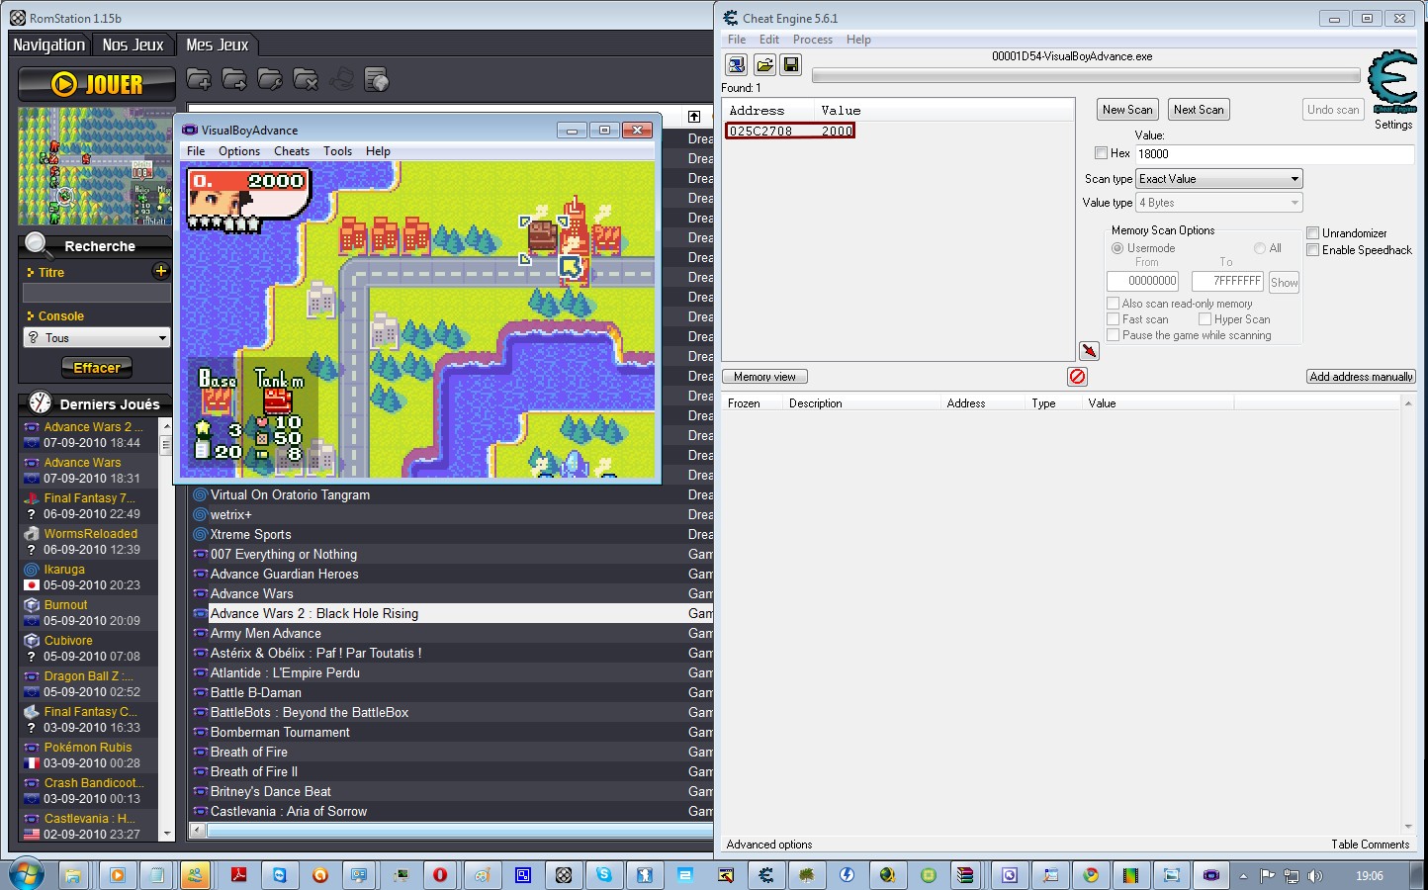
Task: Click the scan progress bar in Cheat Engine
Action: [1086, 75]
